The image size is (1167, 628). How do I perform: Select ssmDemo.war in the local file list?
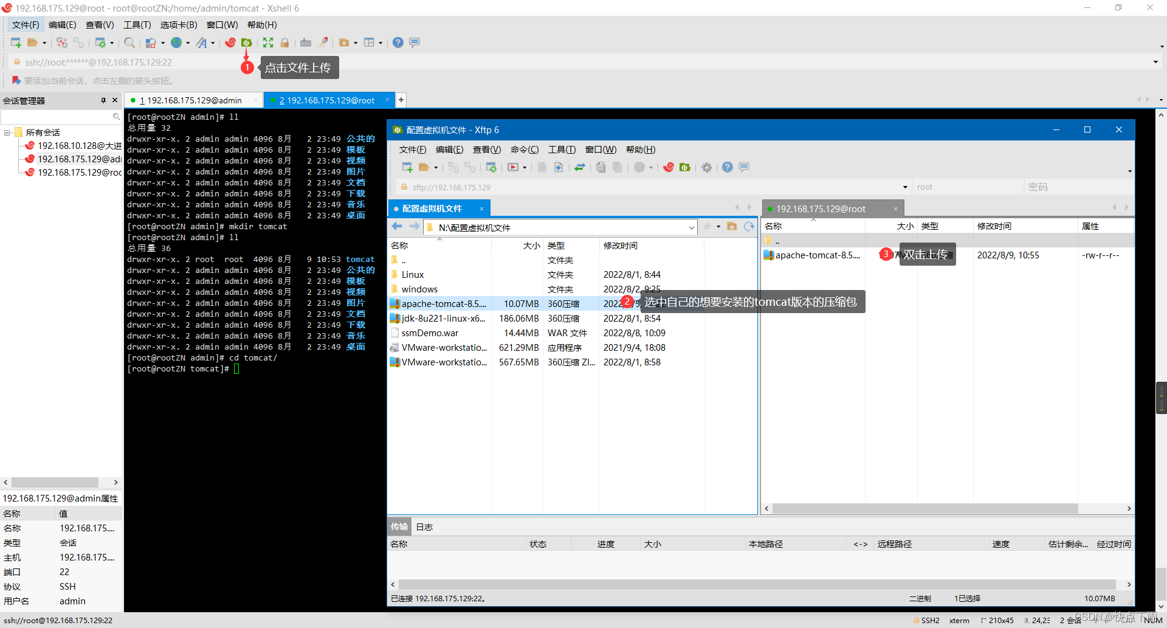pos(430,333)
